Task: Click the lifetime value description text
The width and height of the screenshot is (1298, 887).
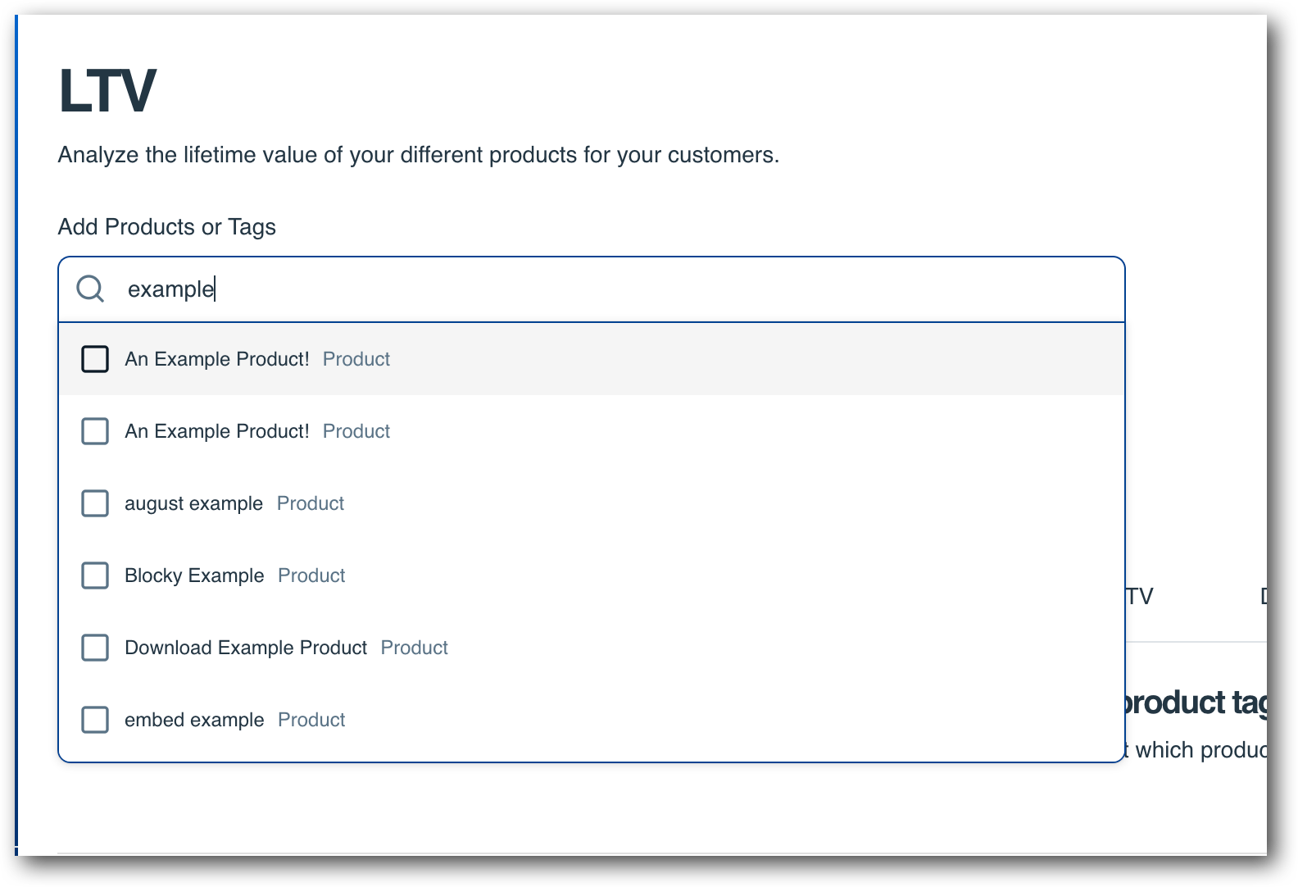Action: pos(418,155)
